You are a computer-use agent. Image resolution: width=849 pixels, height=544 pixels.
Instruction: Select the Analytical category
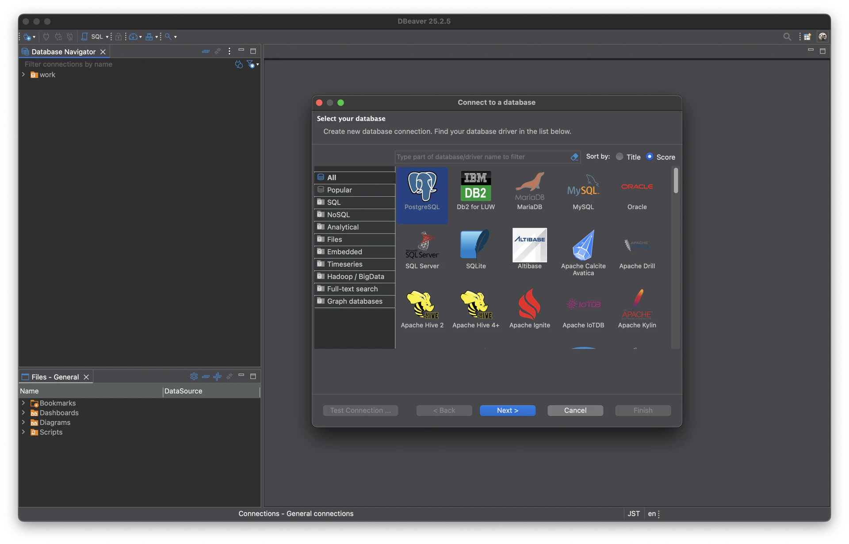tap(355, 227)
